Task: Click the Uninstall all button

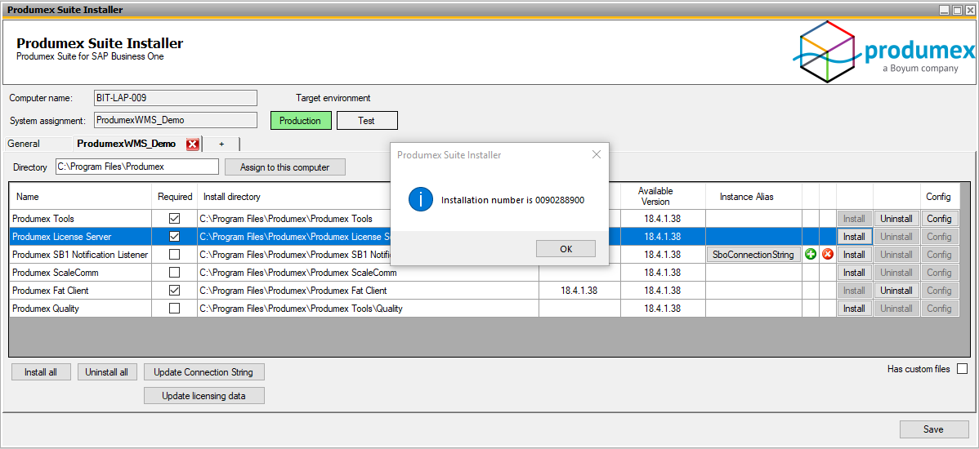Action: [x=107, y=372]
